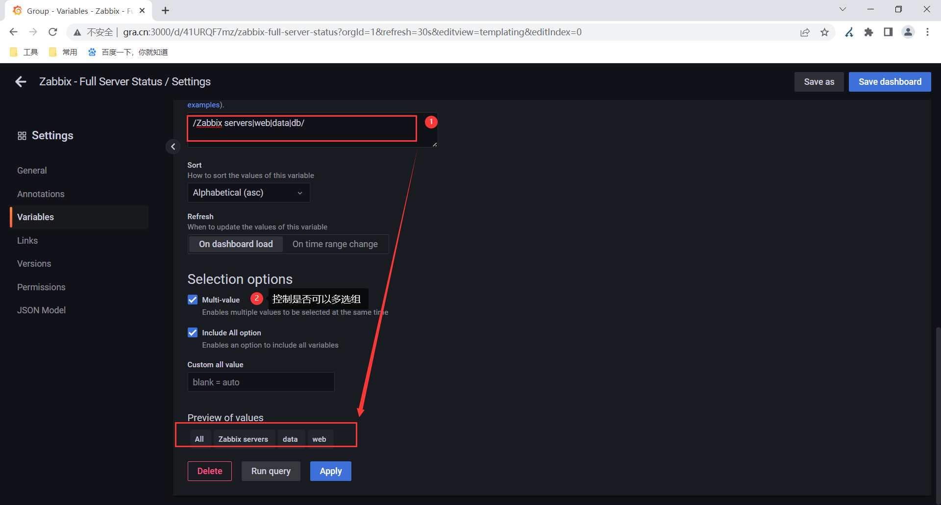This screenshot has width=941, height=505.
Task: Open Links settings section
Action: click(27, 241)
